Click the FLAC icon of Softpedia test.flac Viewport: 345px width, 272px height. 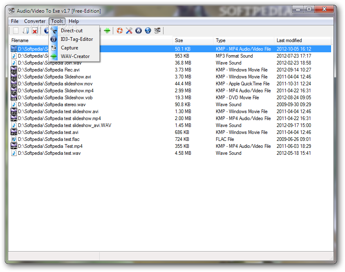[x=14, y=139]
